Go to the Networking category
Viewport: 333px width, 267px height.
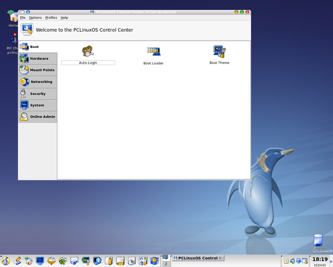tap(38, 82)
